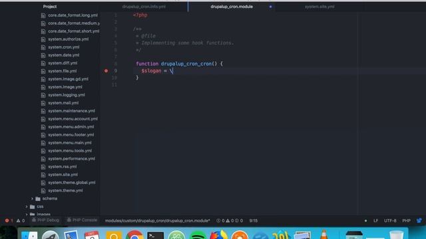Click the file icon beside system.site.yml
The width and height of the screenshot is (426, 239).
click(x=43, y=175)
